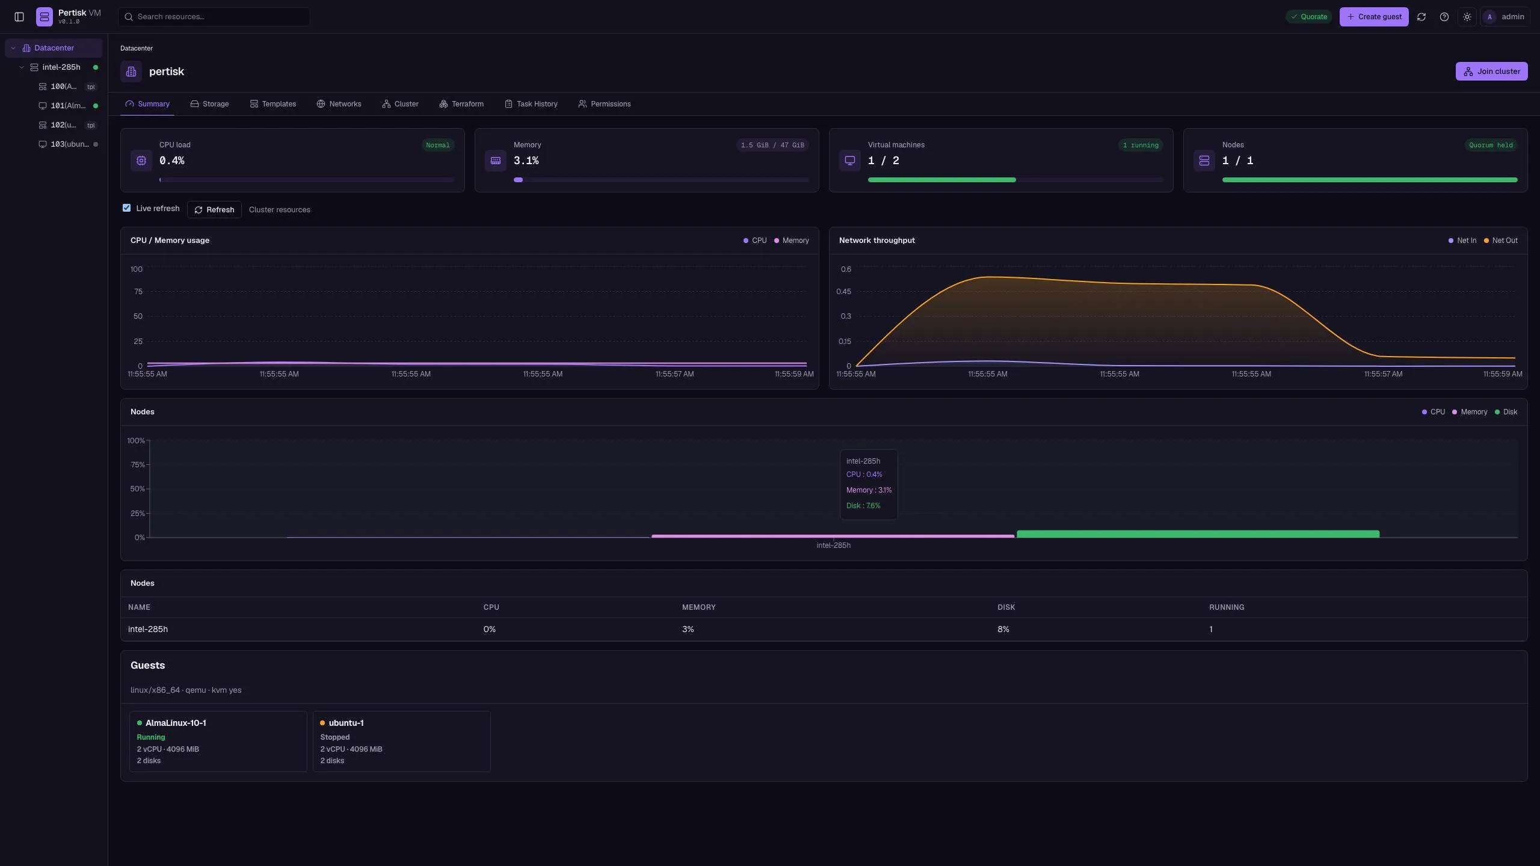Select guest 101(Alm... in the tree
This screenshot has width=1540, height=866.
[67, 106]
